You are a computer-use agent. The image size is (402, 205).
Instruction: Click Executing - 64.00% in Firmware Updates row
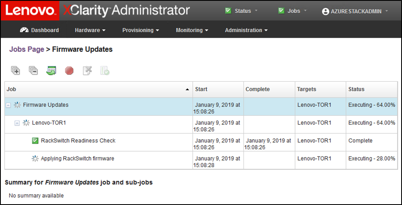(372, 105)
